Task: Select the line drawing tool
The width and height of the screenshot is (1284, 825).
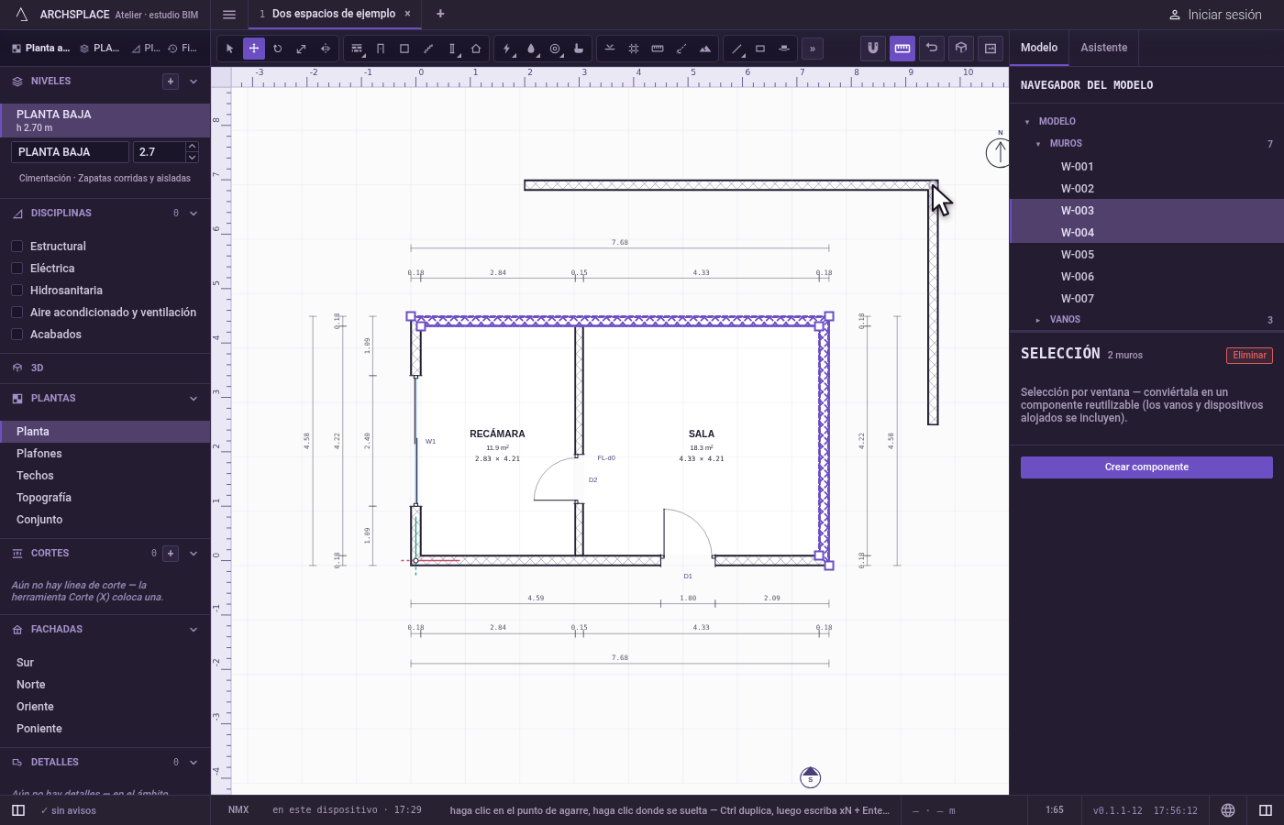Action: pos(736,49)
